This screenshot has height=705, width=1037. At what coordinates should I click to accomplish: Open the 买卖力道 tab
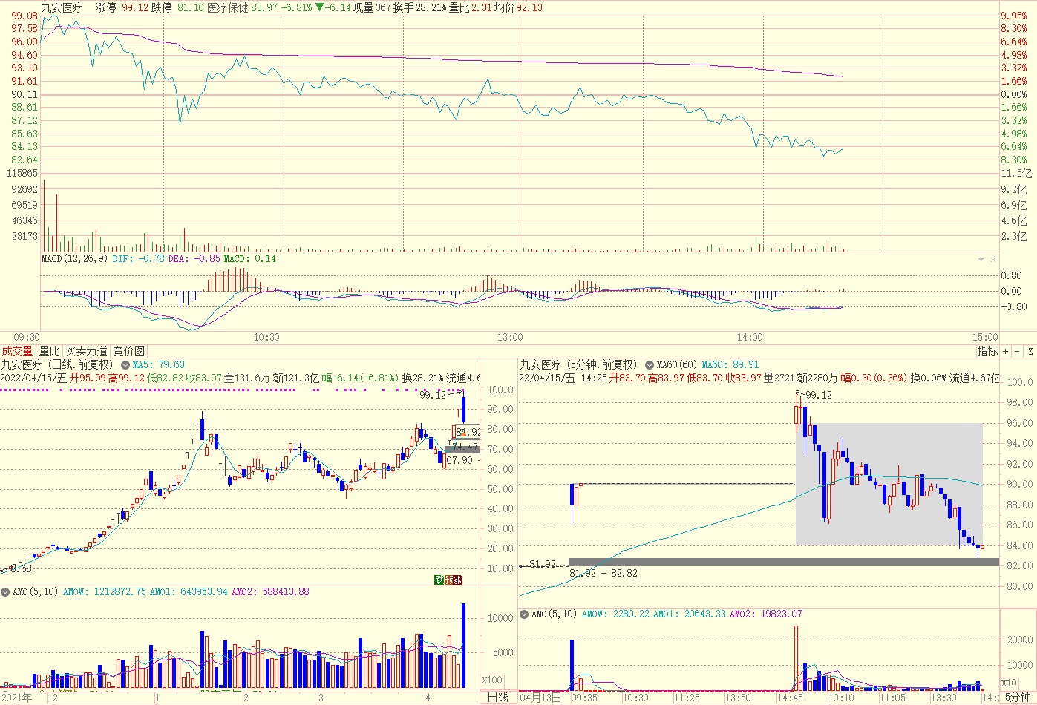tap(86, 351)
